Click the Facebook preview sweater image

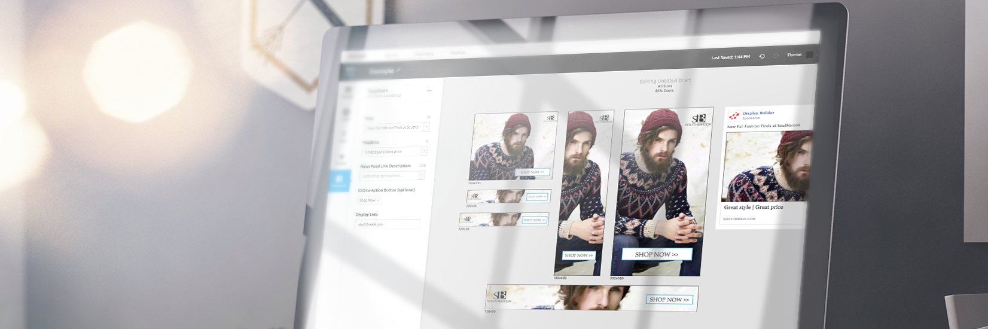(769, 166)
